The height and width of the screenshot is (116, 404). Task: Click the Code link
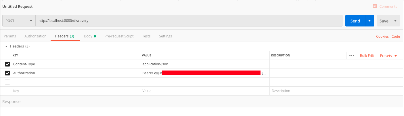396,37
